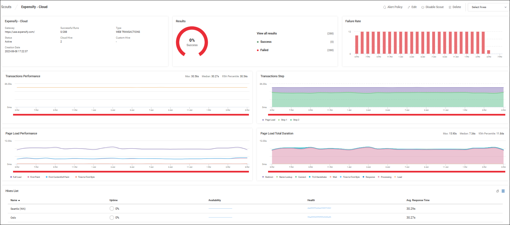510x225 pixels.
Task: Go back to Scouts breadcrumb
Action: (6, 7)
